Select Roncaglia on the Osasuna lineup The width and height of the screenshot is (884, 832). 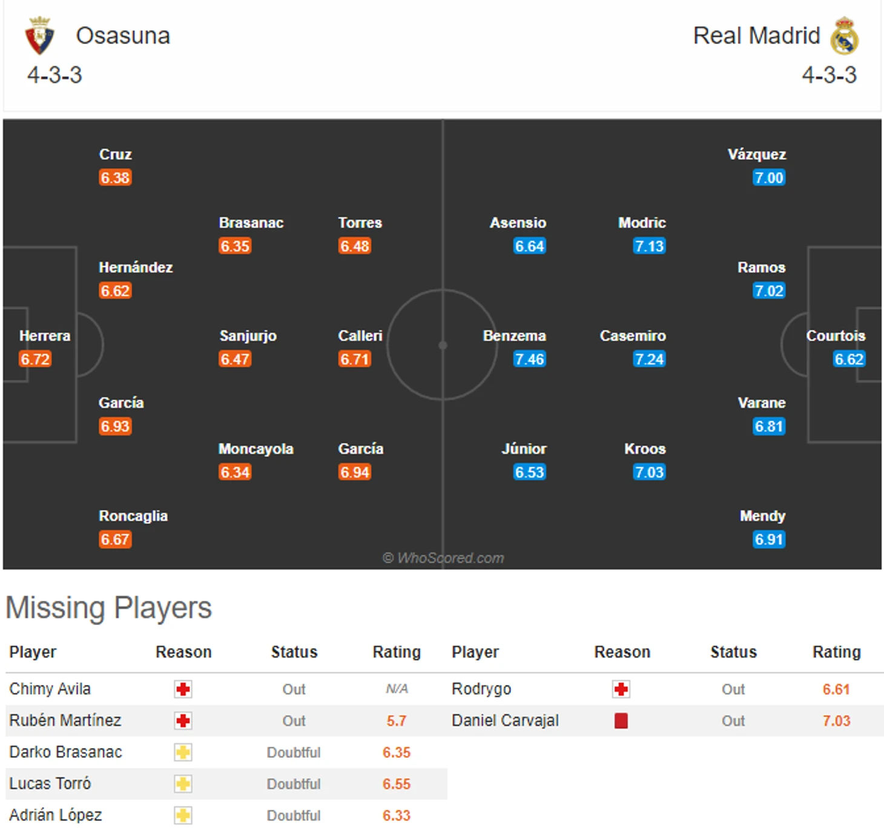click(x=133, y=516)
